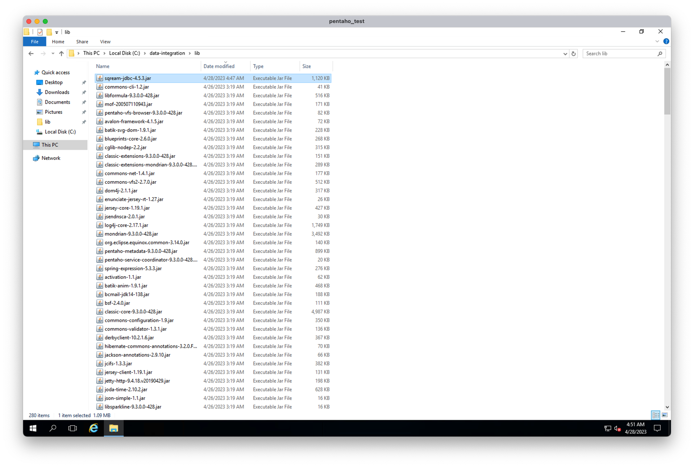
Task: Open the Windows Start menu
Action: [33, 428]
